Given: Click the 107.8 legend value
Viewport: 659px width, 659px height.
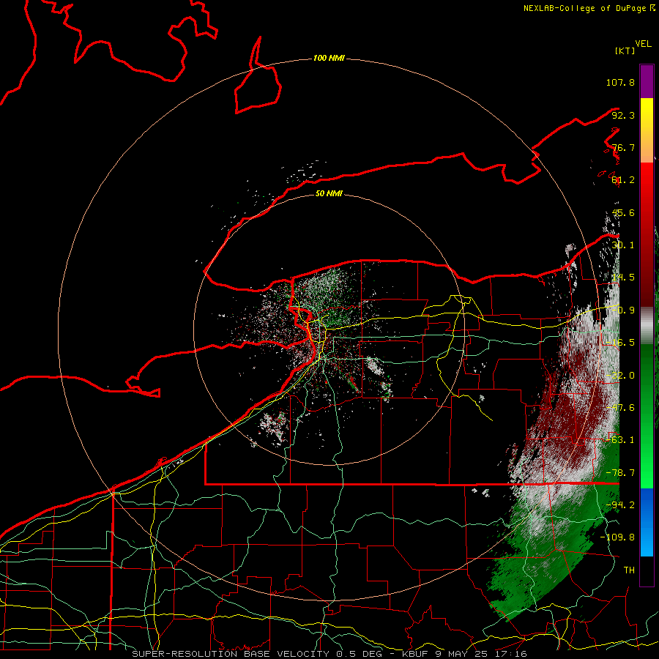Looking at the screenshot, I should 620,82.
